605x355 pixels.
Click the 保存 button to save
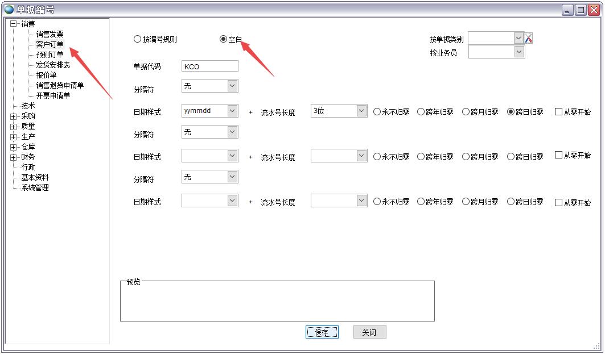point(322,332)
